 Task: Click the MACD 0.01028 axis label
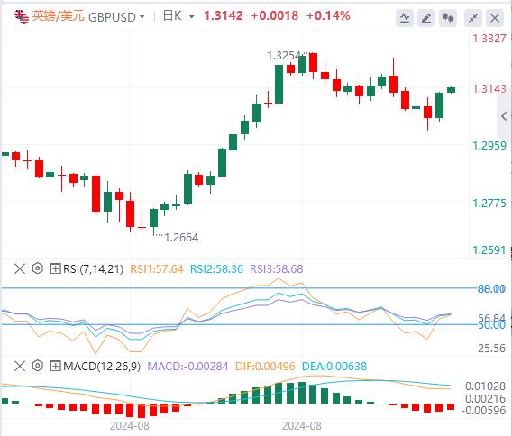tap(485, 386)
